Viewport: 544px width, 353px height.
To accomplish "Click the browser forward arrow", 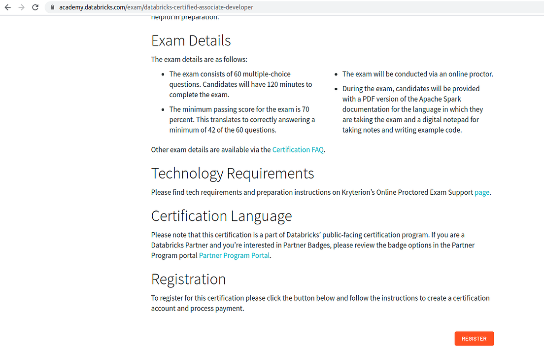I will 22,7.
